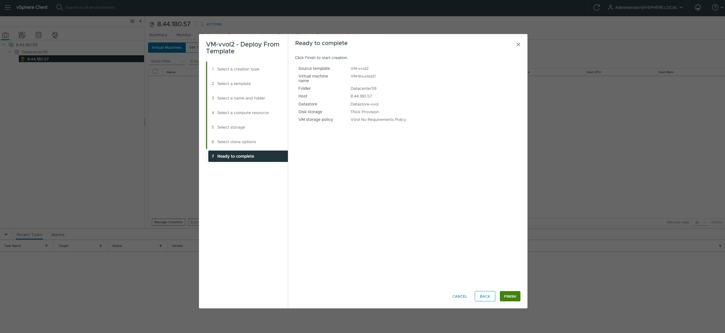Image resolution: width=725 pixels, height=333 pixels.
Task: Open the help question mark menu
Action: (x=718, y=7)
